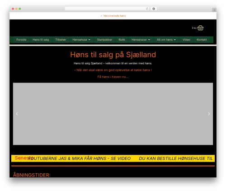226x191 pixels.
Task: Open the shopping basket icon
Action: [200, 28]
